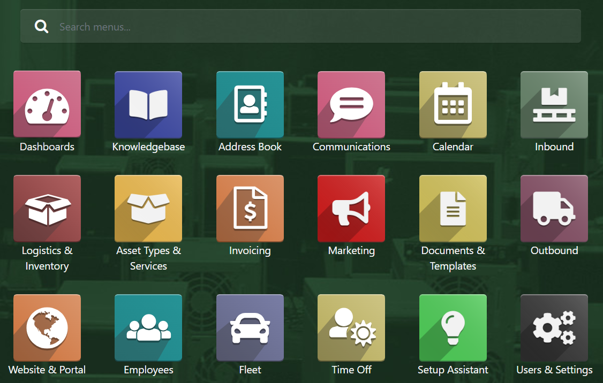Open the Inbound pallet icon

click(554, 104)
